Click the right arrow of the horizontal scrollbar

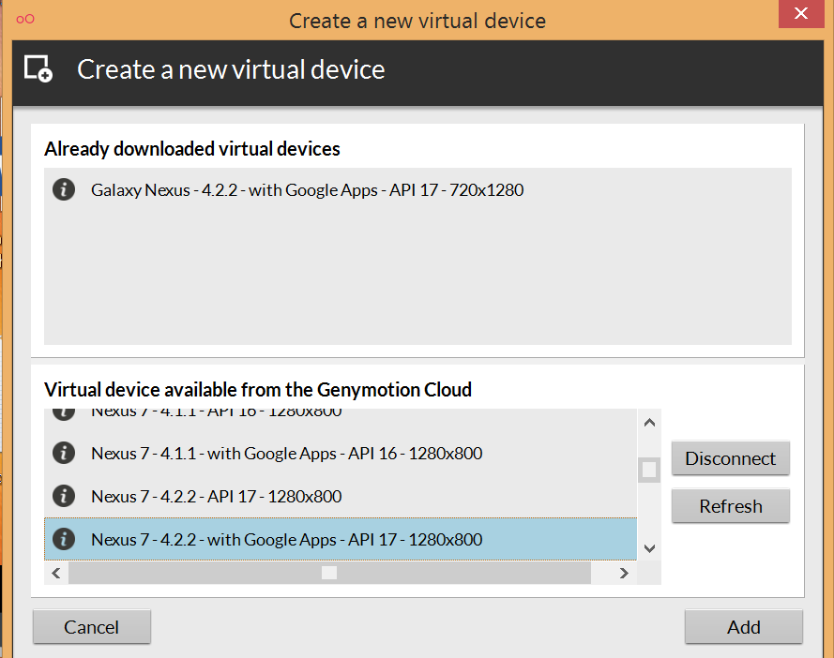623,573
